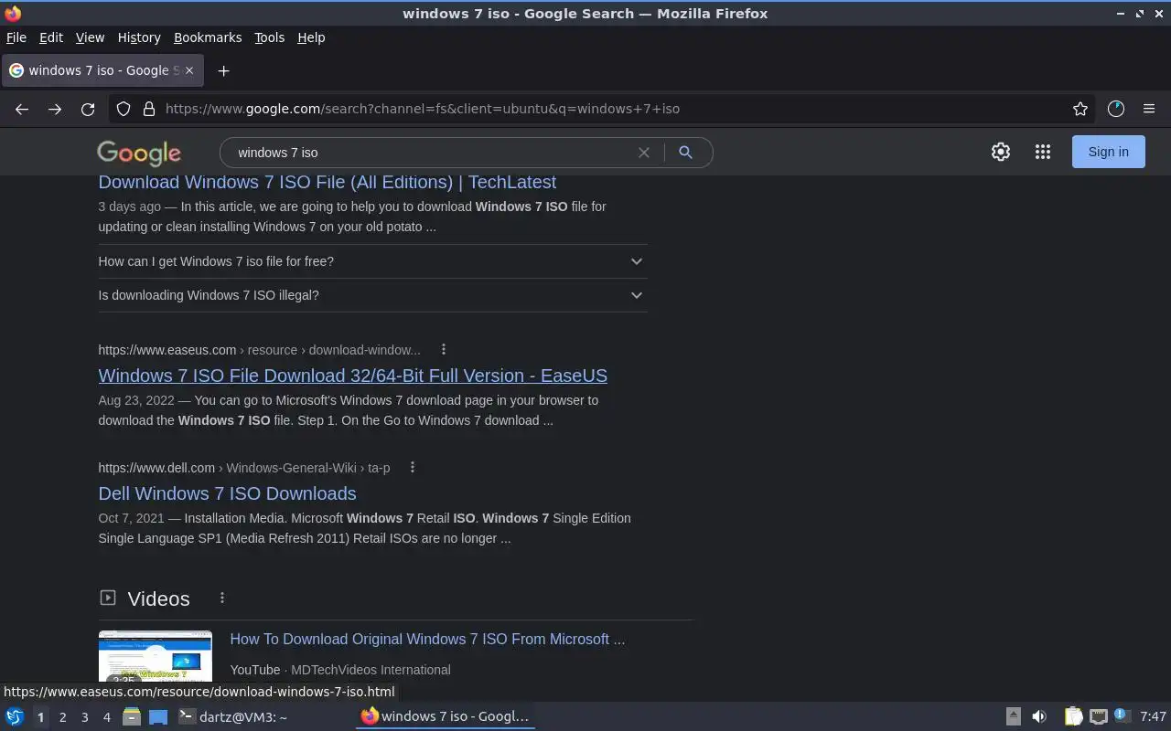Click the YouTube video thumbnail

click(x=156, y=656)
